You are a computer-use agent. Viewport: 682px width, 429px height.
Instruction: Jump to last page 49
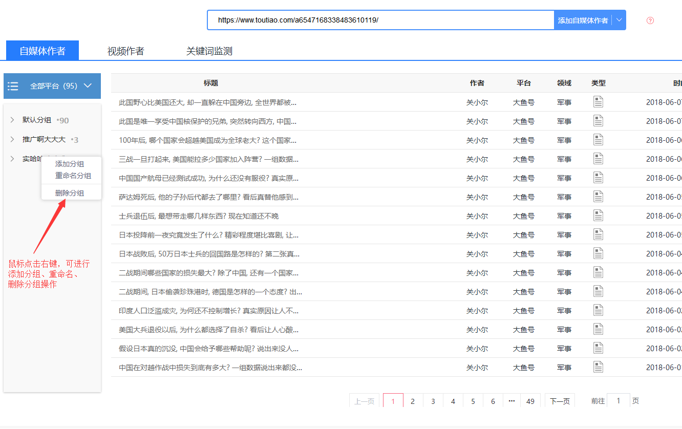(x=530, y=401)
